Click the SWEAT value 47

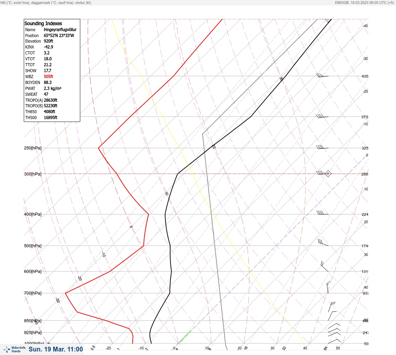46,94
